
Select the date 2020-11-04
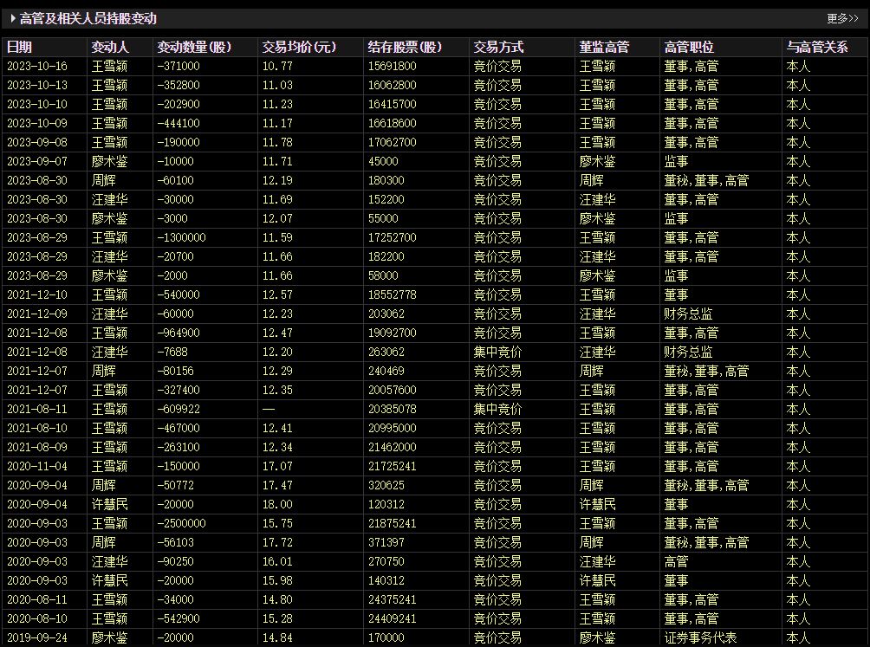[37, 466]
